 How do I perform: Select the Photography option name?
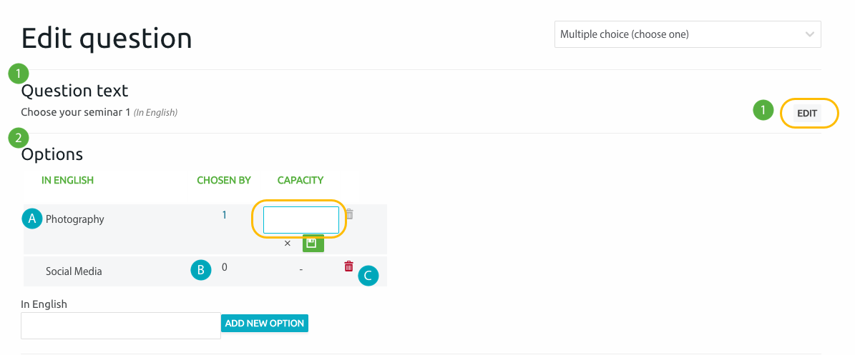(74, 219)
